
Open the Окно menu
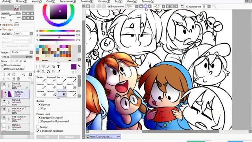pyautogui.click(x=132, y=1)
